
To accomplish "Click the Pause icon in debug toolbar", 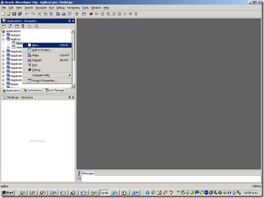I will tap(125, 14).
